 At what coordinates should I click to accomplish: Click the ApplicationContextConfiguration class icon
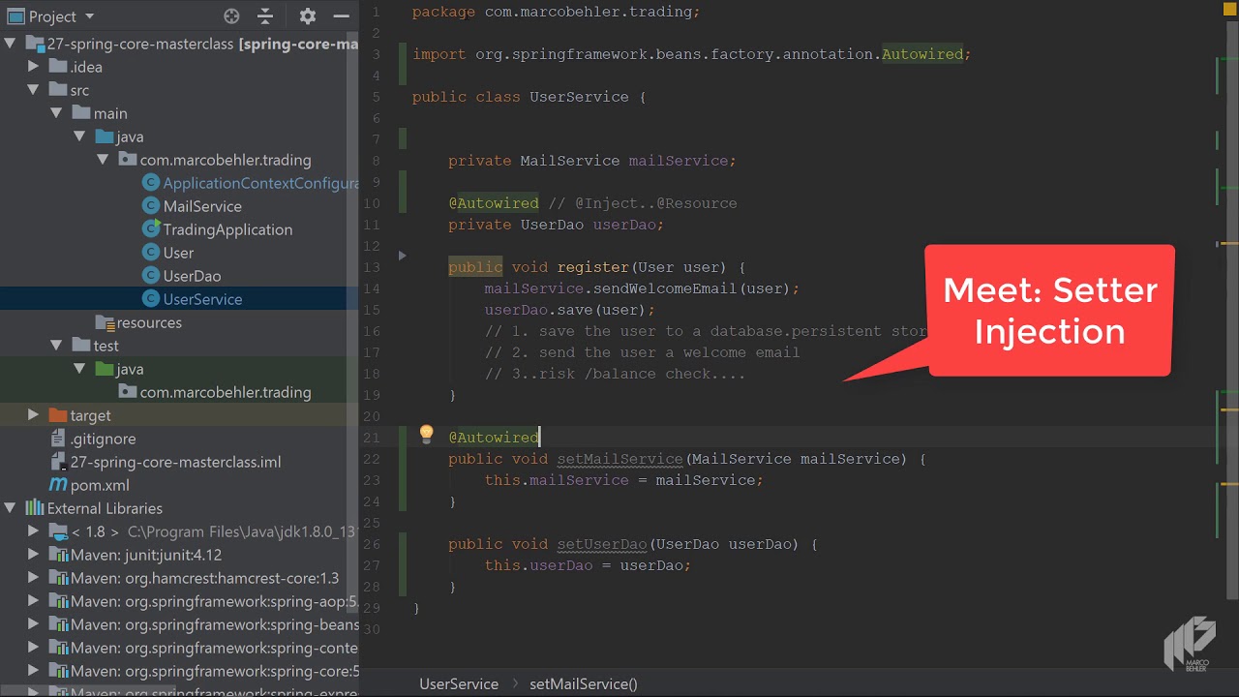(150, 183)
